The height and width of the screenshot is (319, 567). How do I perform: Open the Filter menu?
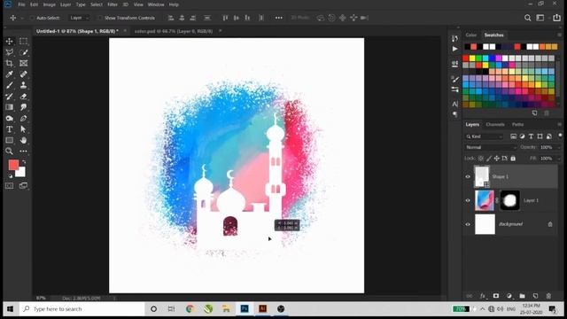113,4
